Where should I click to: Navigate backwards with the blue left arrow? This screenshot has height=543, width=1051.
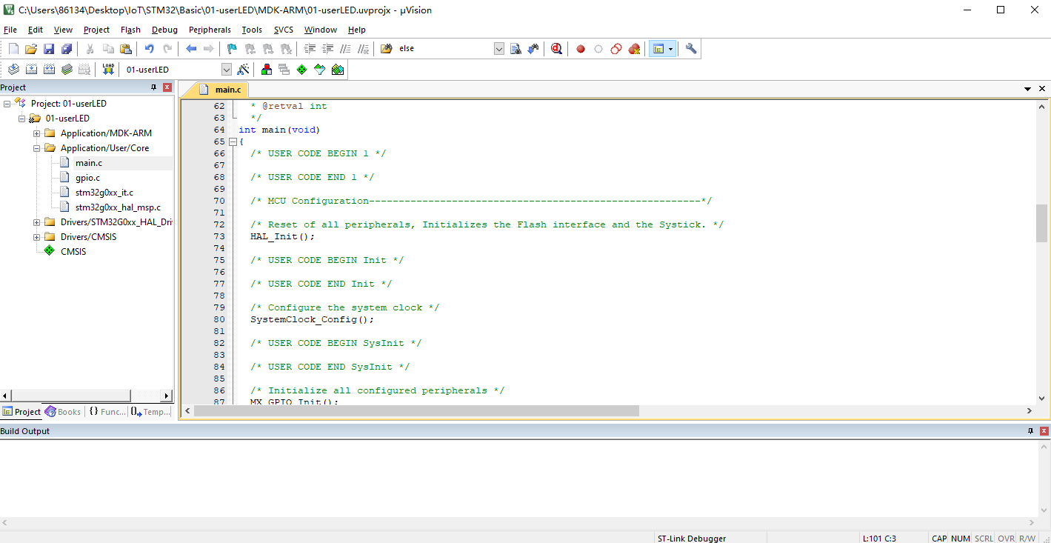(x=191, y=49)
